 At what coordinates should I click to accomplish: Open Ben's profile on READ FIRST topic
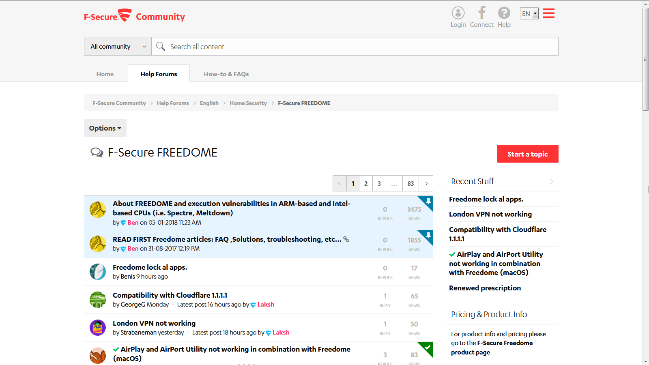tap(133, 248)
